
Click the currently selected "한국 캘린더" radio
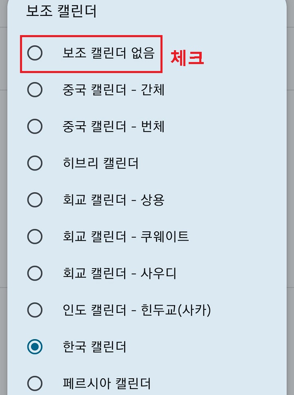(x=34, y=347)
